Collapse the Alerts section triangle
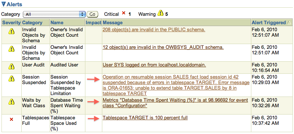Image resolution: width=294 pixels, height=134 pixels. pos(4,4)
